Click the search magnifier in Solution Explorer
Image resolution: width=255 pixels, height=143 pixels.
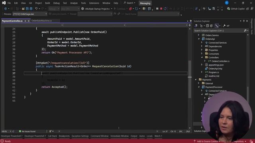[245, 31]
